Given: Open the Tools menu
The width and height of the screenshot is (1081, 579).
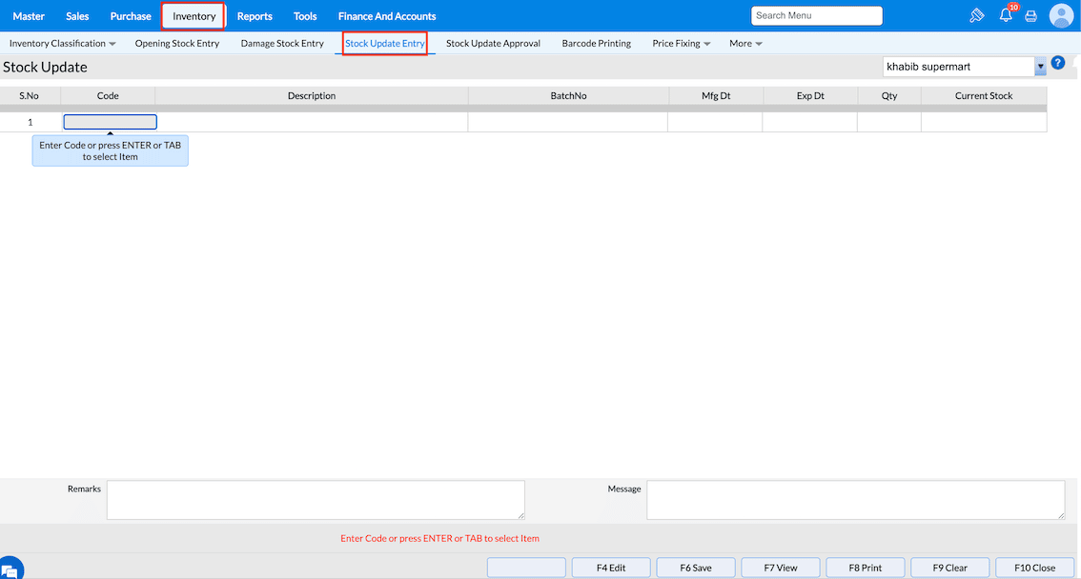Looking at the screenshot, I should tap(305, 16).
